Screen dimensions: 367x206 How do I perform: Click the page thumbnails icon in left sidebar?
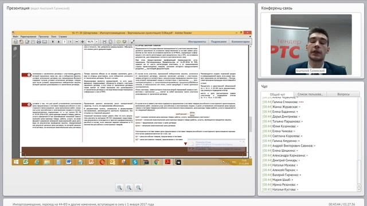[15, 49]
